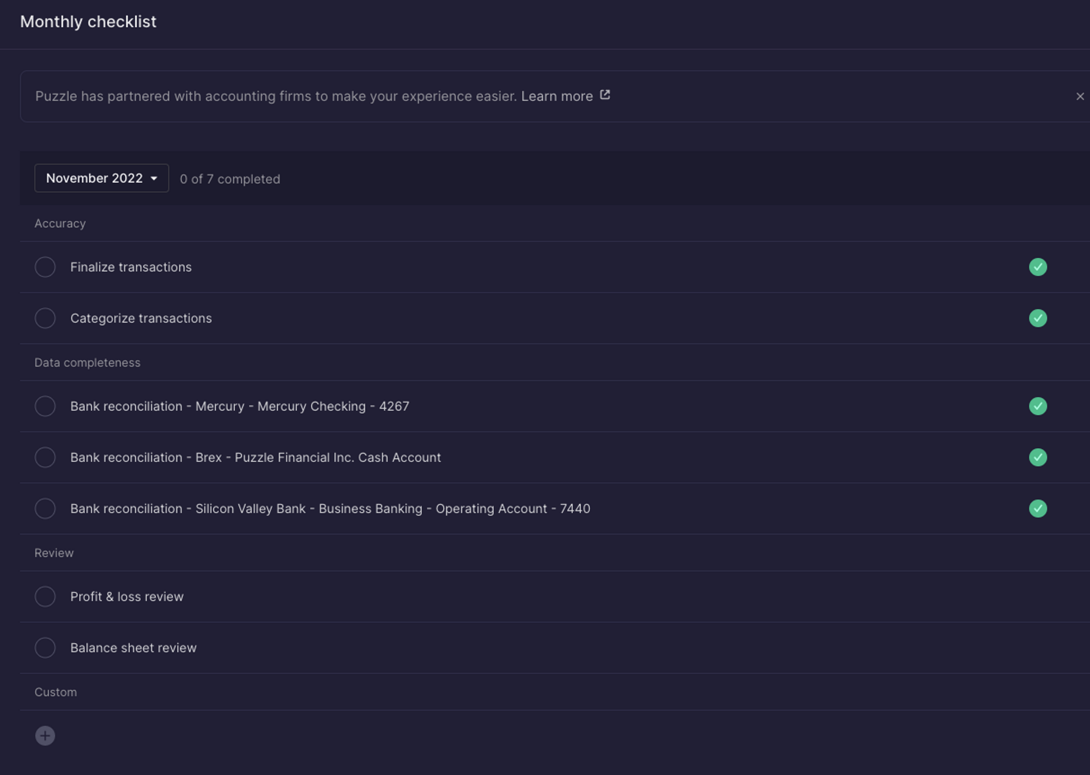Check off Profit & loss review

[45, 597]
